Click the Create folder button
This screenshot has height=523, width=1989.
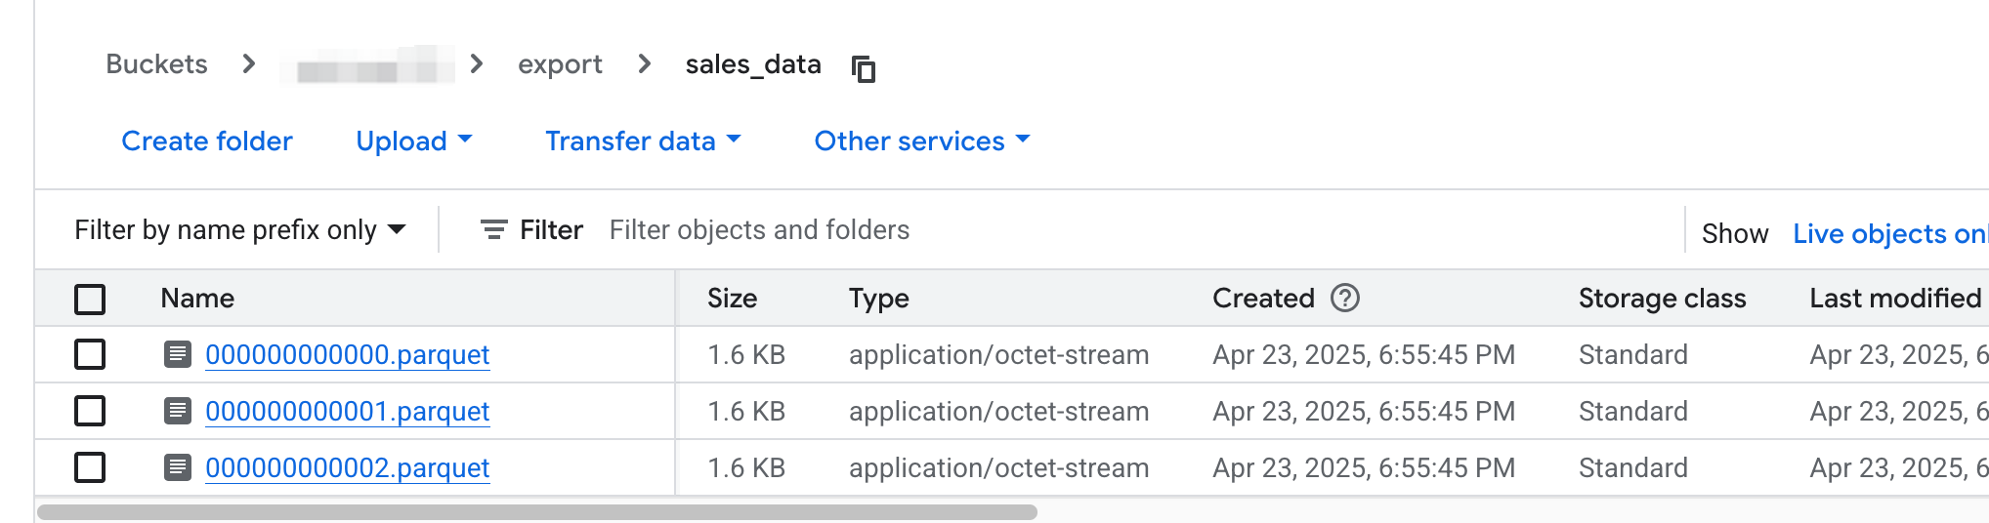[x=206, y=141]
